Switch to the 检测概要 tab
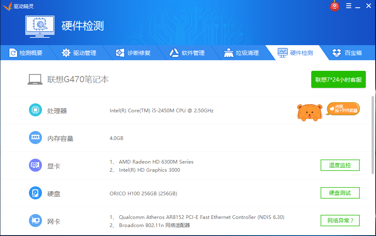Screen dimensions: 376x236 point(26,53)
